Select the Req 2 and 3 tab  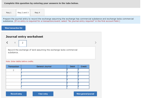[23, 12]
